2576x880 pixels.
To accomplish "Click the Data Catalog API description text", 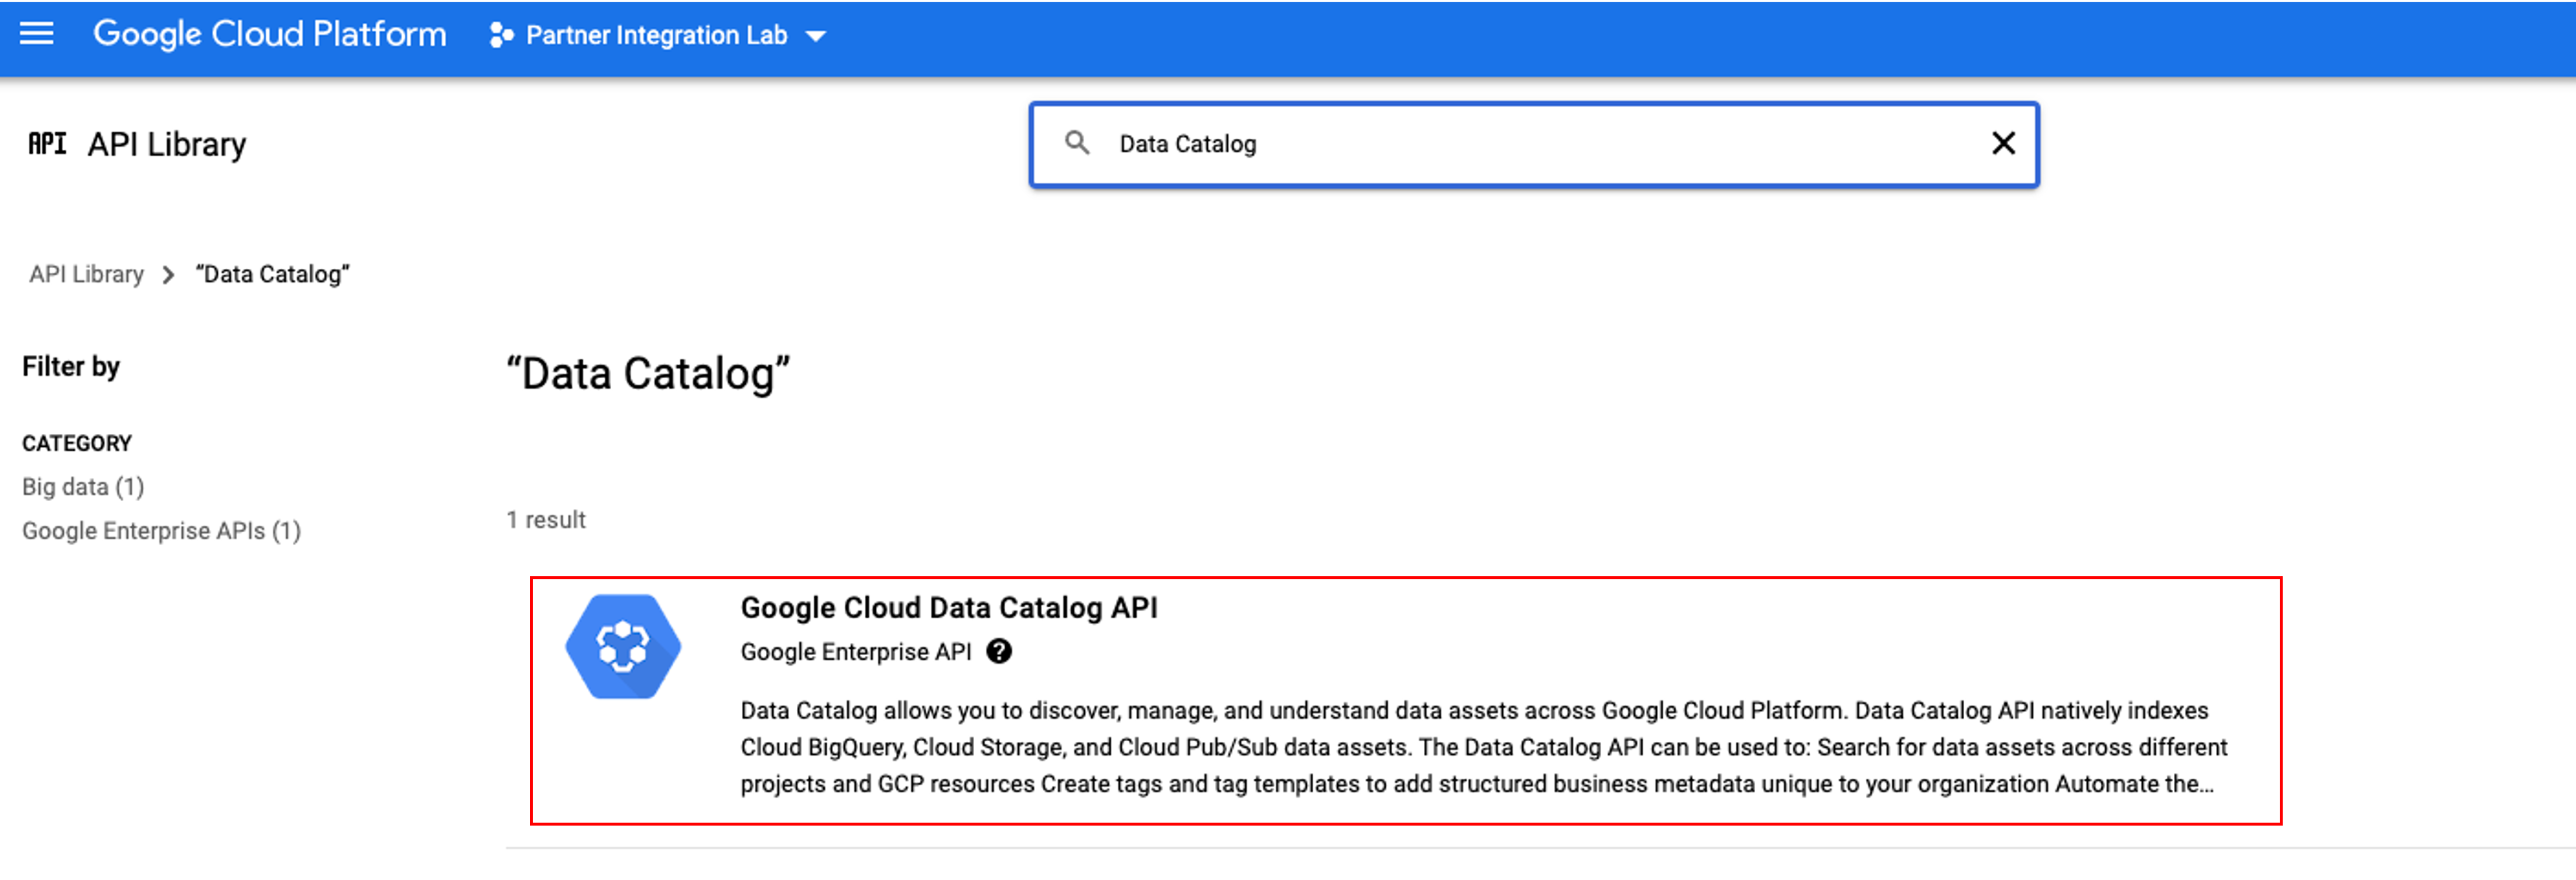I will click(1483, 747).
